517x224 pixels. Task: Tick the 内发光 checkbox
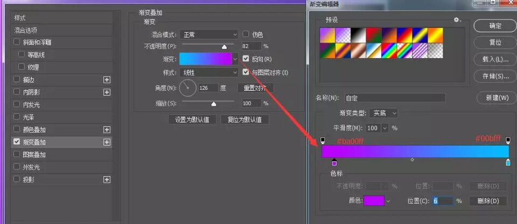coord(17,104)
